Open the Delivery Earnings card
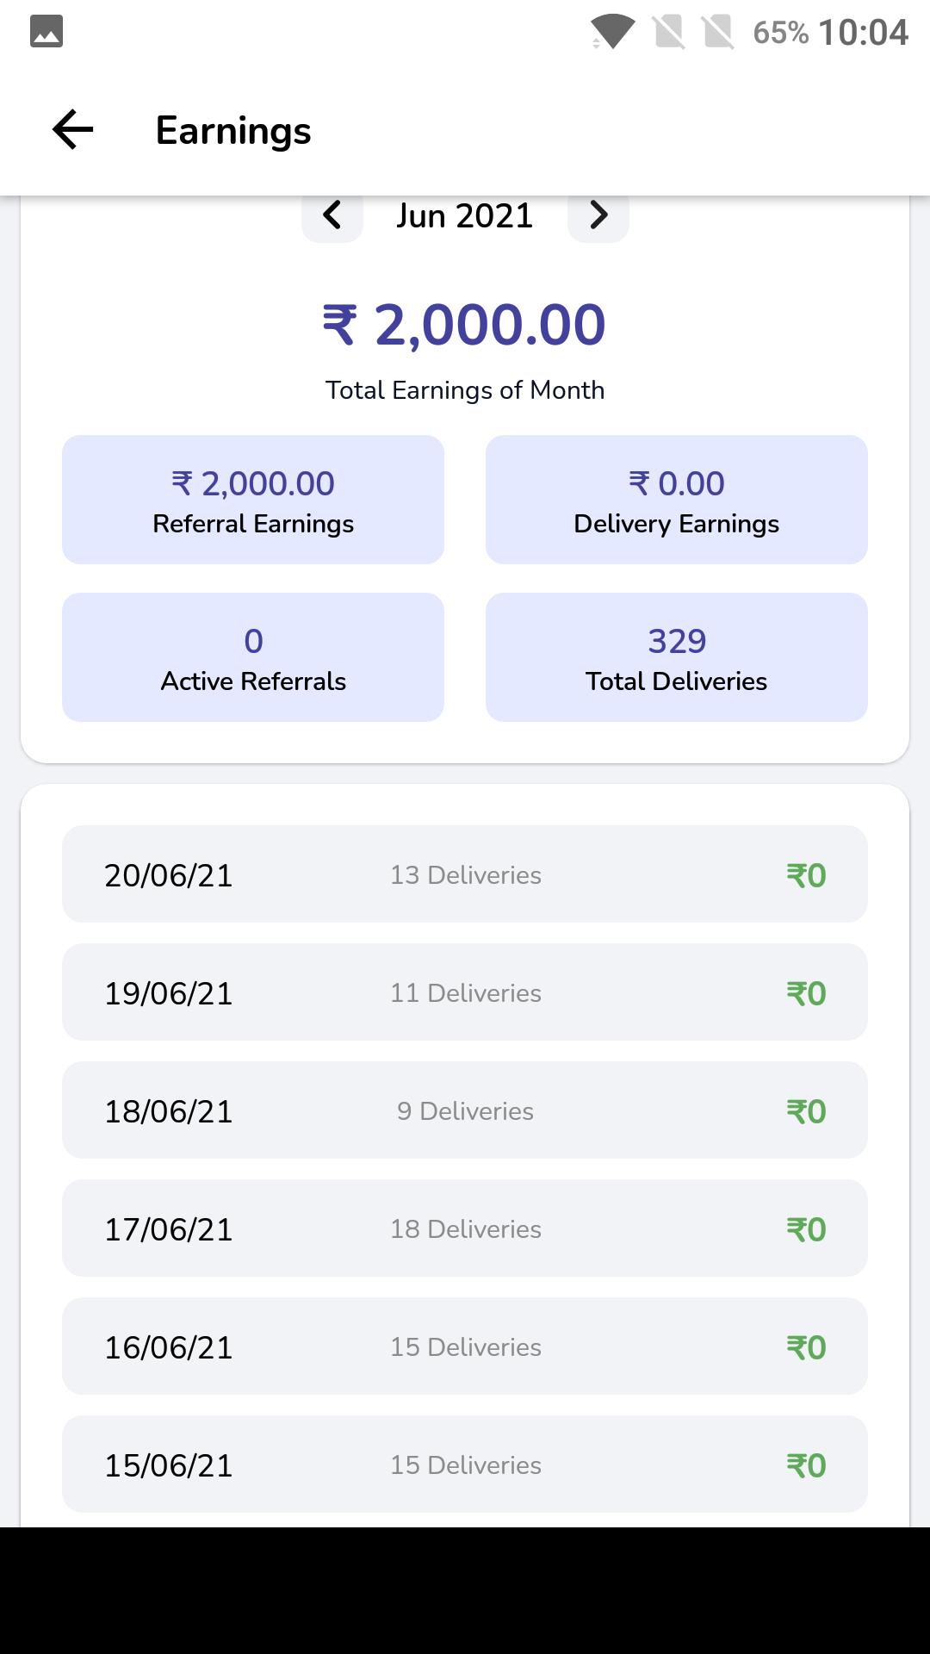Screen dimensions: 930x1654 [677, 500]
